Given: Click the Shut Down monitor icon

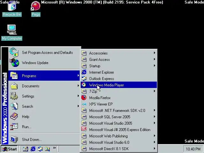Looking at the screenshot, I should 14,139.
